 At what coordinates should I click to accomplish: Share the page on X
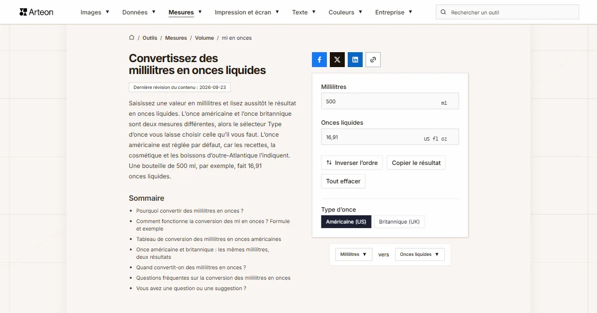pyautogui.click(x=337, y=60)
